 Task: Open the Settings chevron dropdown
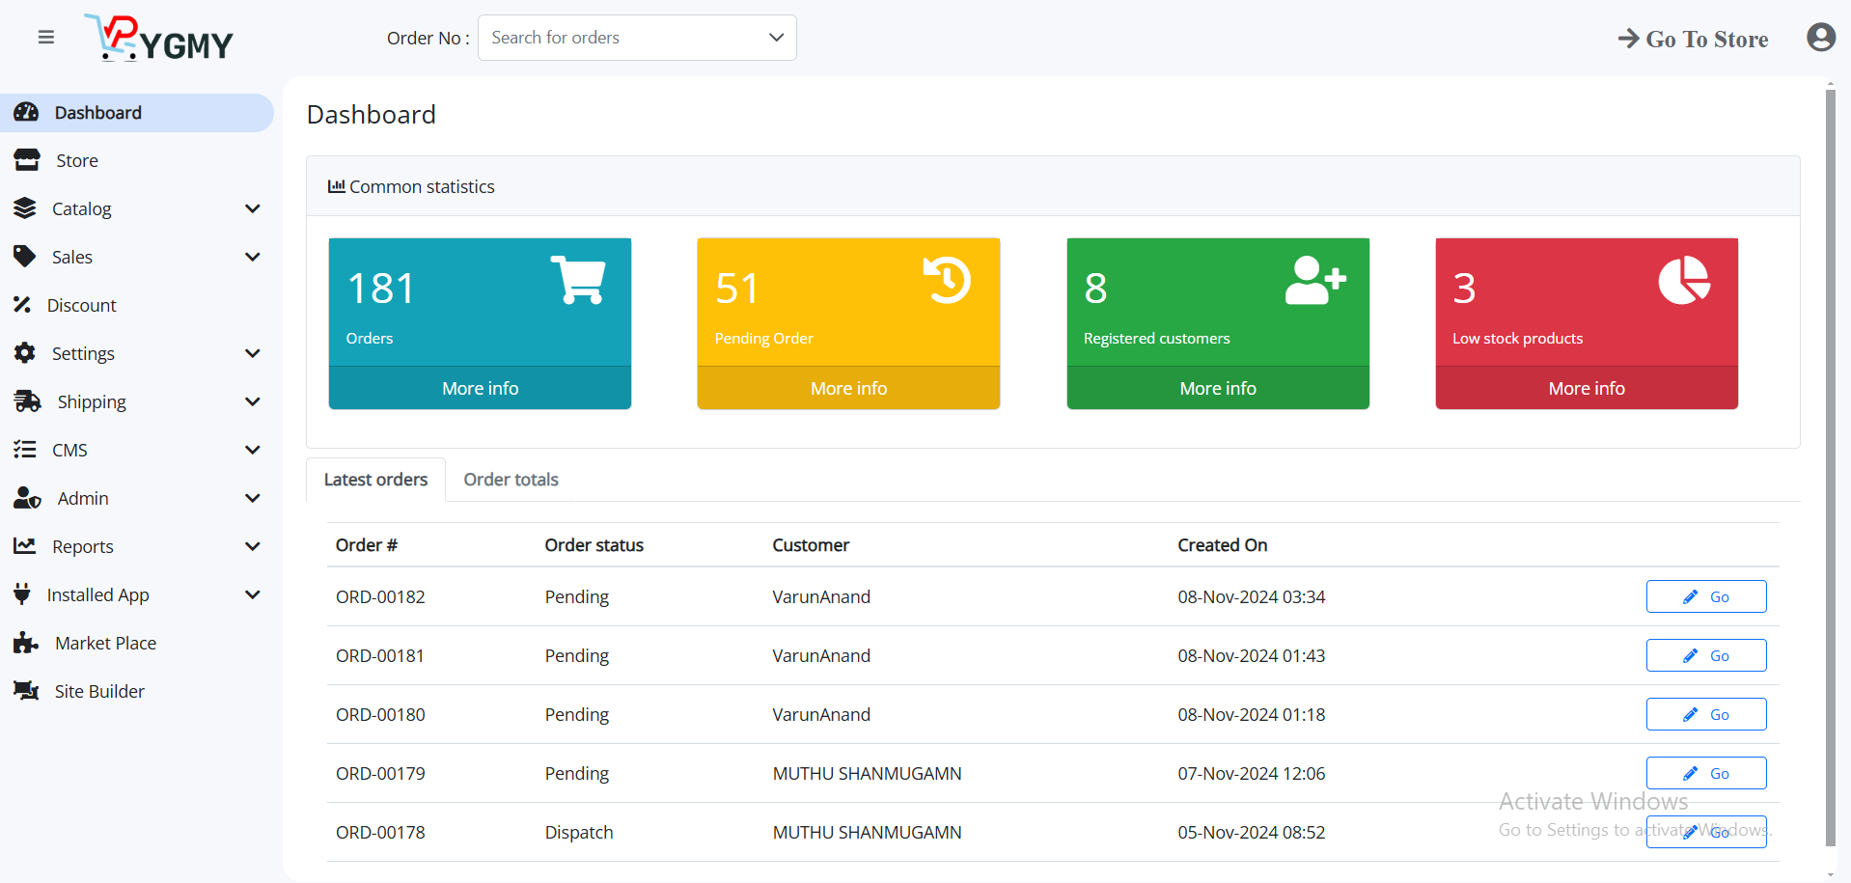252,353
